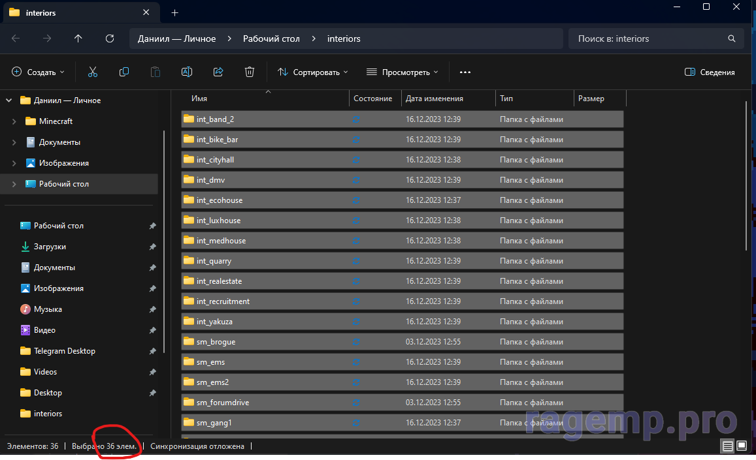Open the three-dot more options menu
Image resolution: width=756 pixels, height=460 pixels.
click(465, 72)
